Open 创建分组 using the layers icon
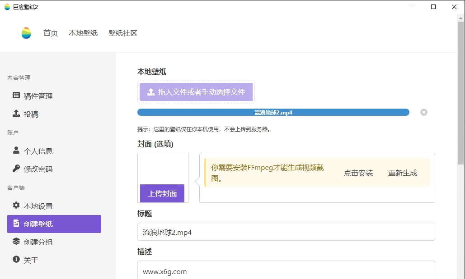465x279 pixels. click(x=16, y=242)
